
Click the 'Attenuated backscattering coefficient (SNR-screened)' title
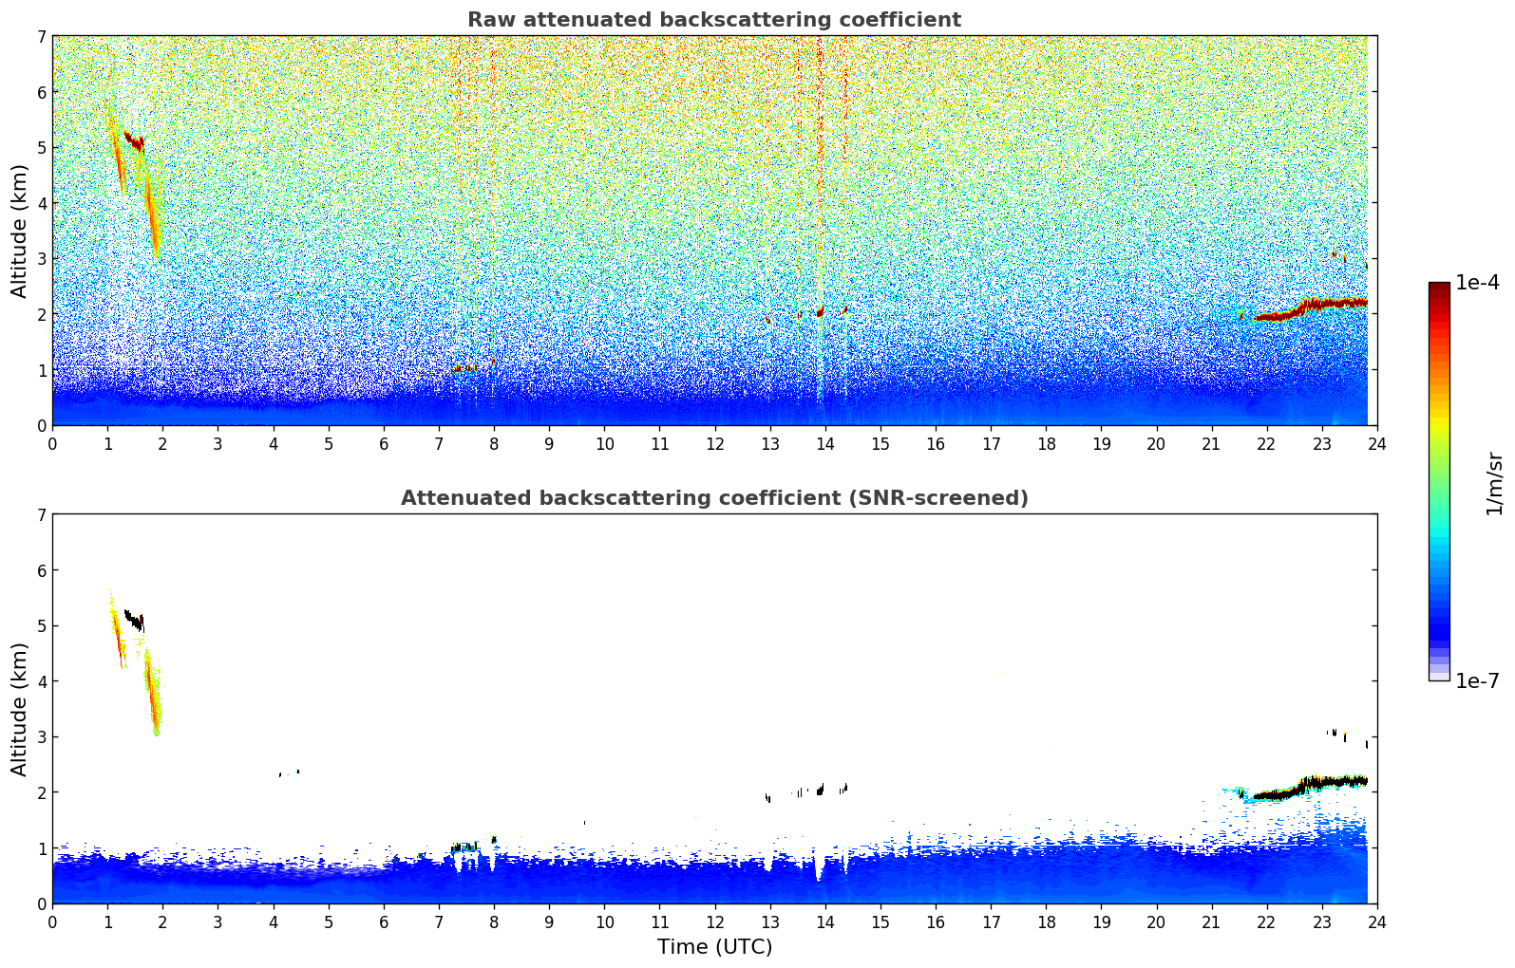(x=714, y=498)
